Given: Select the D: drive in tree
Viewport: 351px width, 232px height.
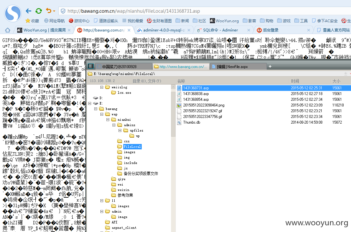Looking at the screenshot, I should coord(98,98).
